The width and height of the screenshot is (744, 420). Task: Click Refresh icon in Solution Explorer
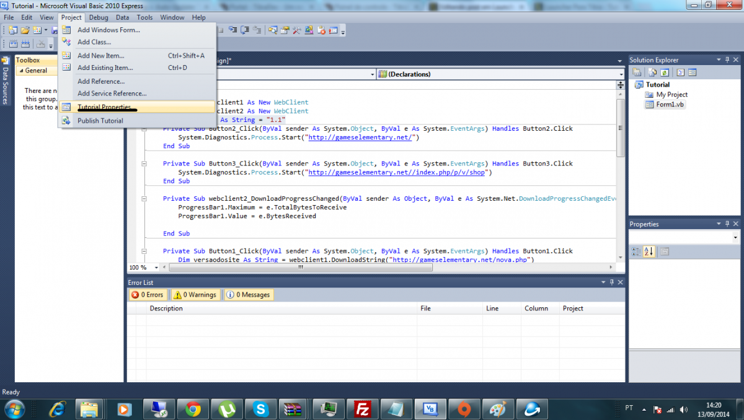click(x=665, y=72)
